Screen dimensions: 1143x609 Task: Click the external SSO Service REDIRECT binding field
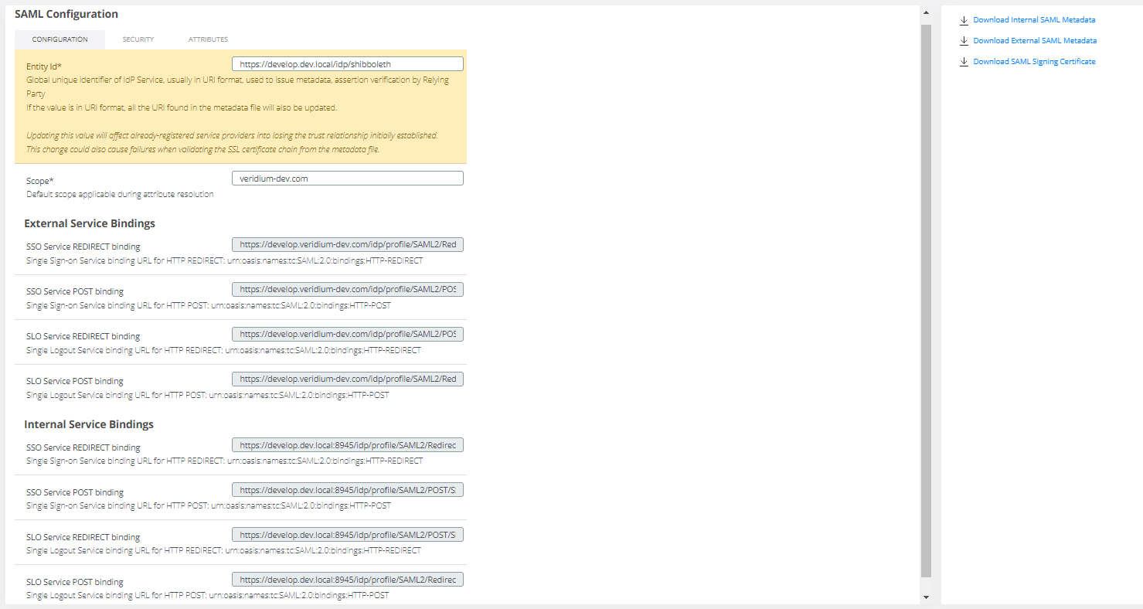347,243
